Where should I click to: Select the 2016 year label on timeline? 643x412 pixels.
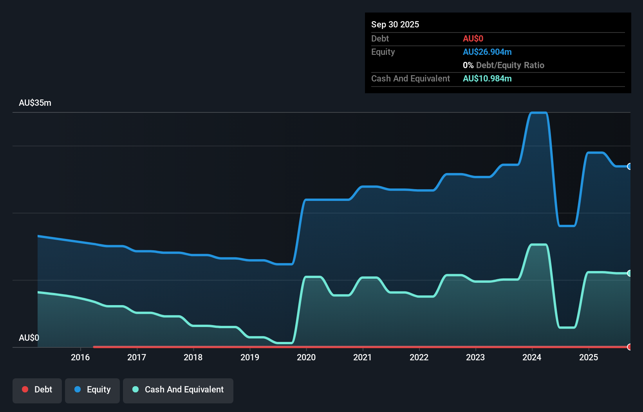[81, 358]
